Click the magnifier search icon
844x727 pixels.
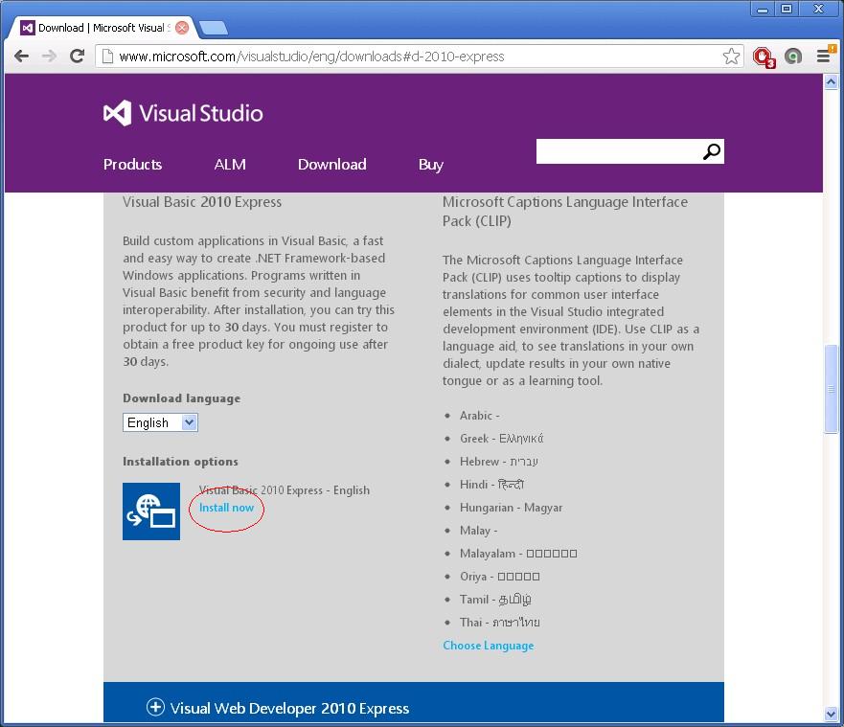(x=711, y=151)
